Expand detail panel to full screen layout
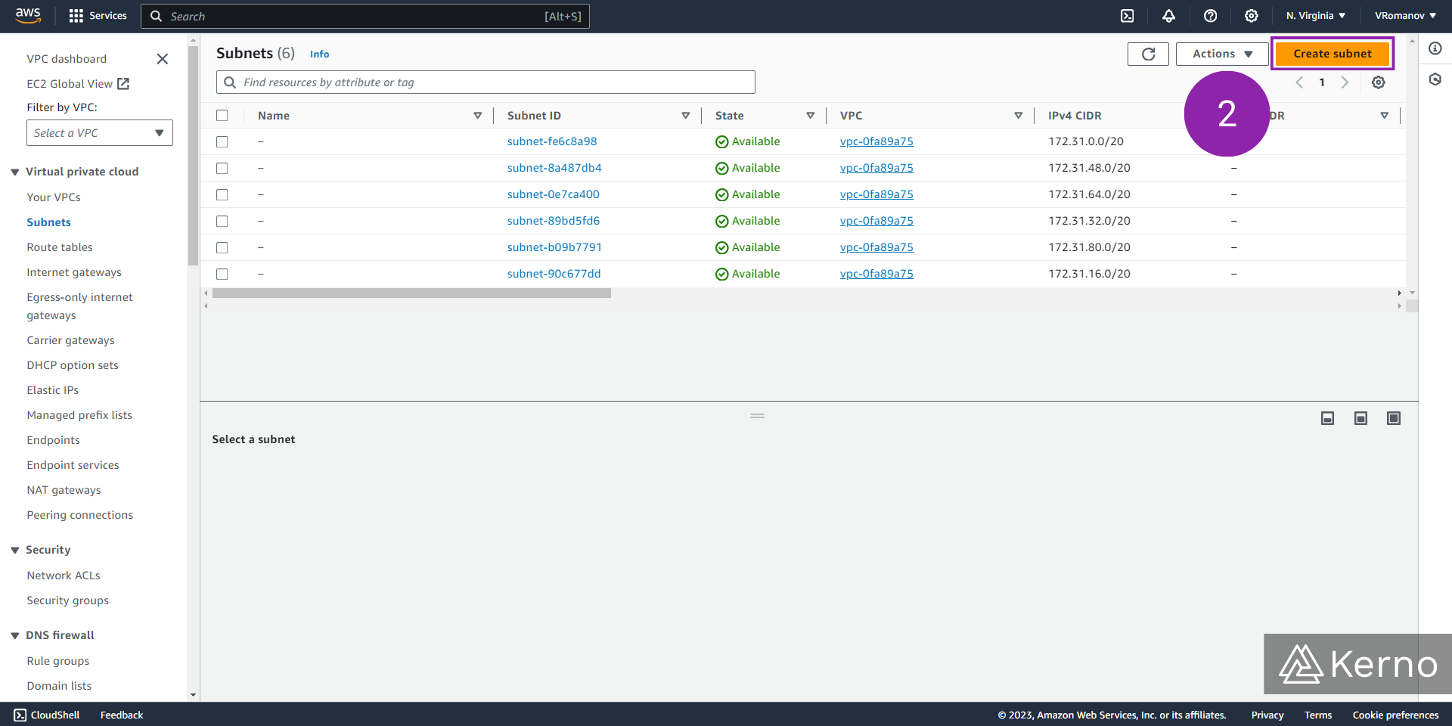1452x726 pixels. 1394,417
